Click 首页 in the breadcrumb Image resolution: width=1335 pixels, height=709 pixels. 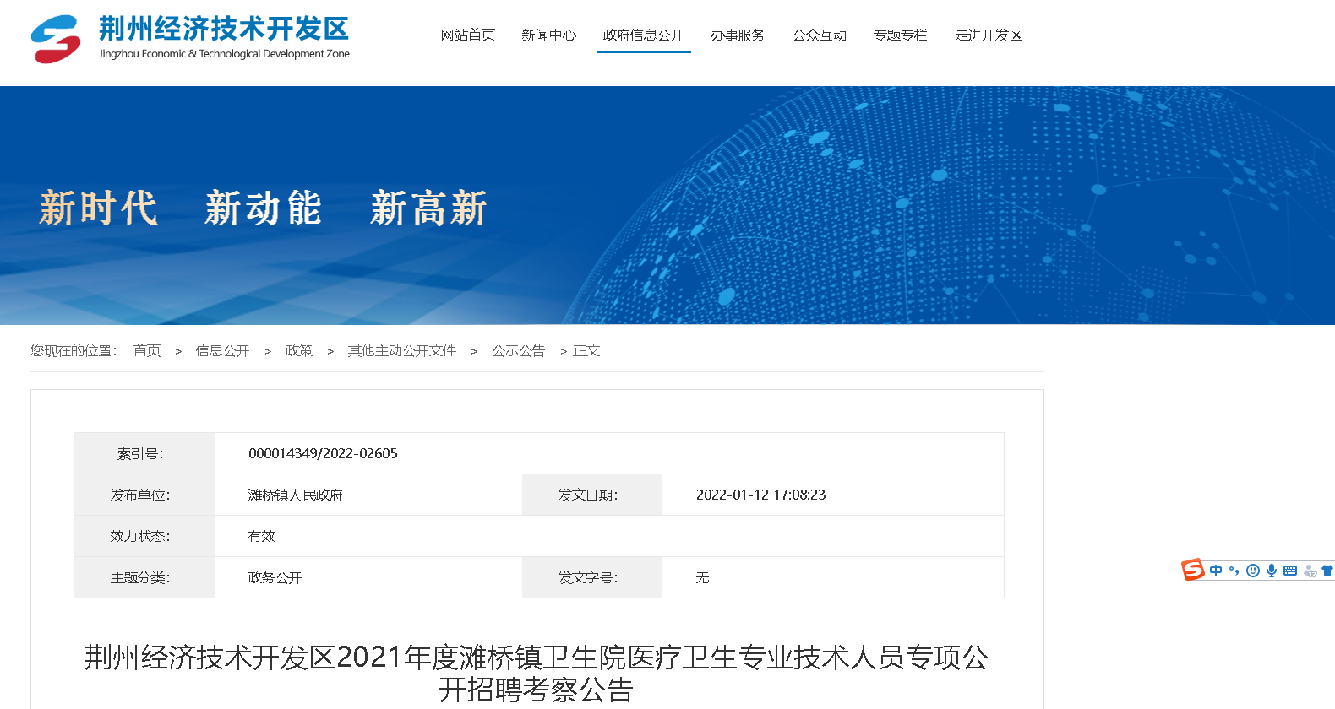pyautogui.click(x=147, y=350)
